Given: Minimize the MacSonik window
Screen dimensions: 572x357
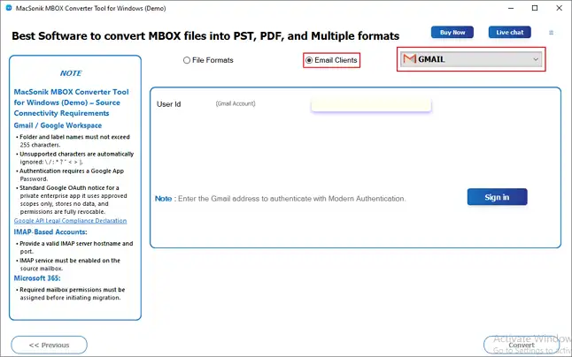Looking at the screenshot, I should tap(511, 8).
